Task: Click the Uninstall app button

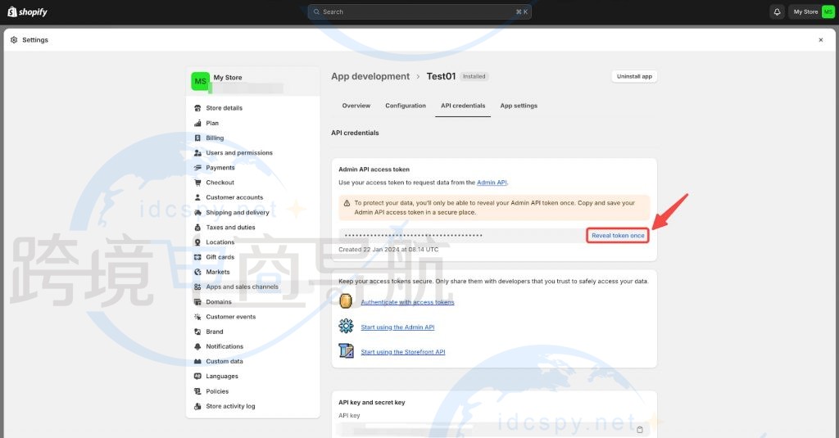Action: 634,76
